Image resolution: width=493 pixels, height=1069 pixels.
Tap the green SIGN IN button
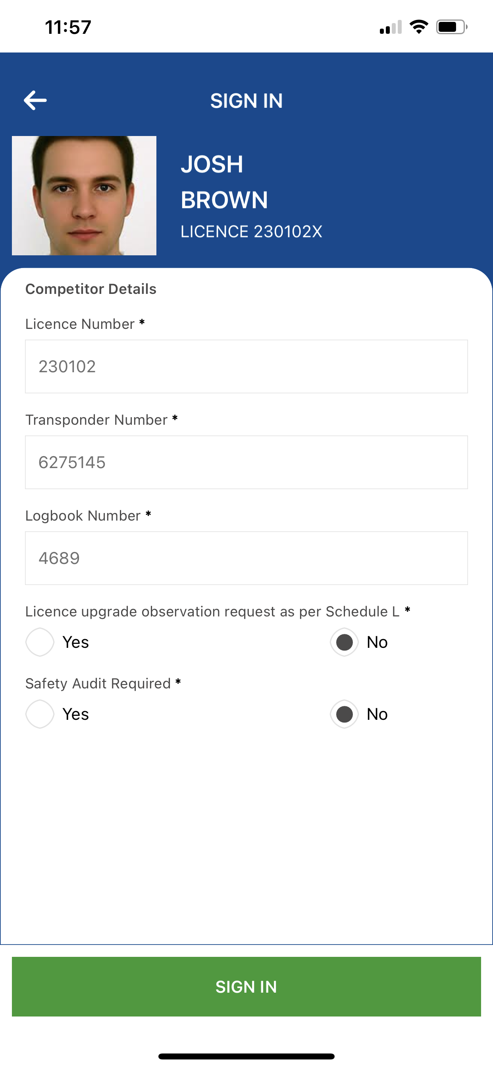(246, 986)
